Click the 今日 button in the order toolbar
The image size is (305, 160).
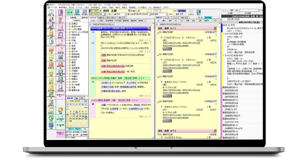[215, 20]
